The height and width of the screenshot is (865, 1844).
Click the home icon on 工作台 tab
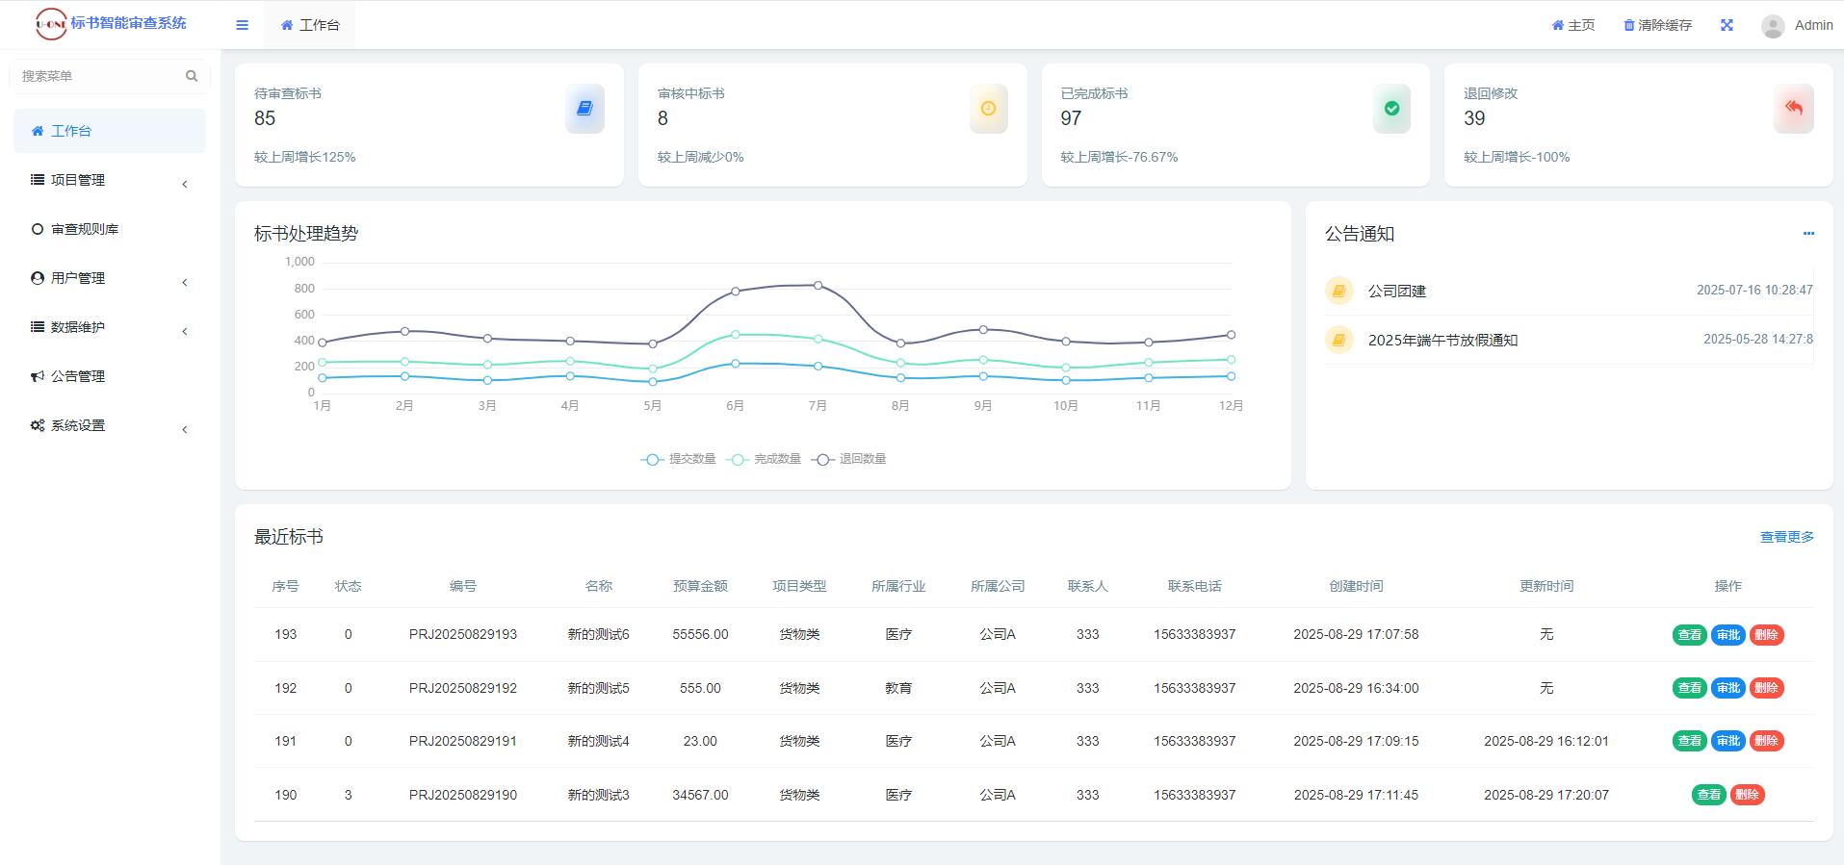(x=287, y=25)
